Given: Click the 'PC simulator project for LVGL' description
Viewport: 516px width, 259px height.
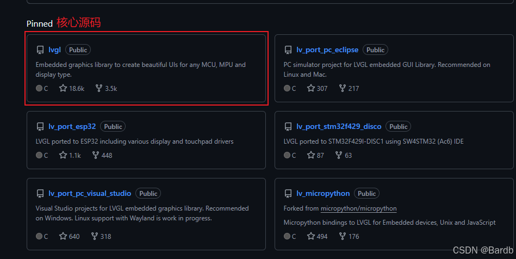Looking at the screenshot, I should pyautogui.click(x=387, y=70).
